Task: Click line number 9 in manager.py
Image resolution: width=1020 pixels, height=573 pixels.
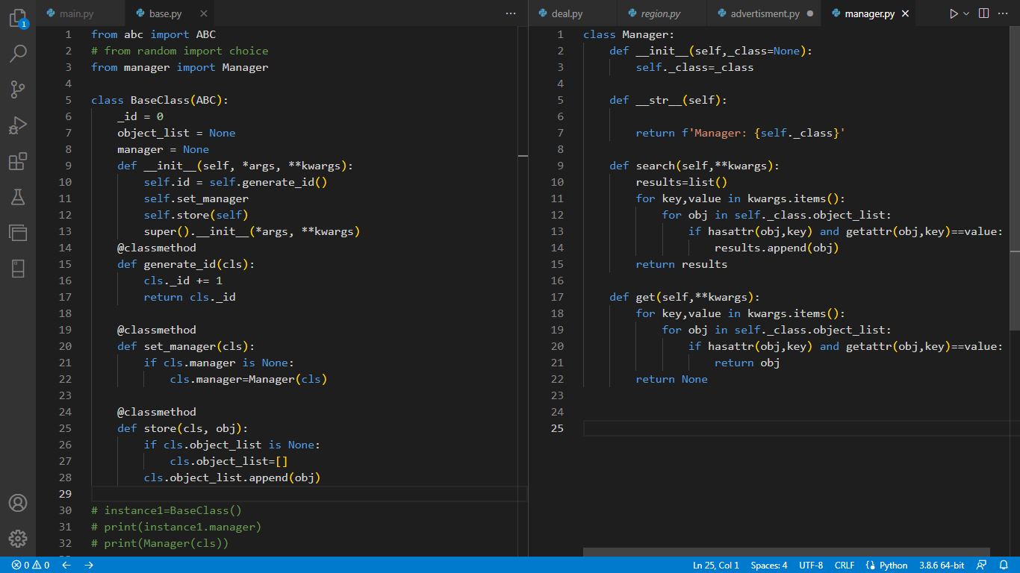Action: 561,166
